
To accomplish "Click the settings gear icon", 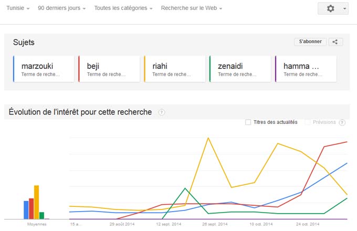I will (330, 9).
